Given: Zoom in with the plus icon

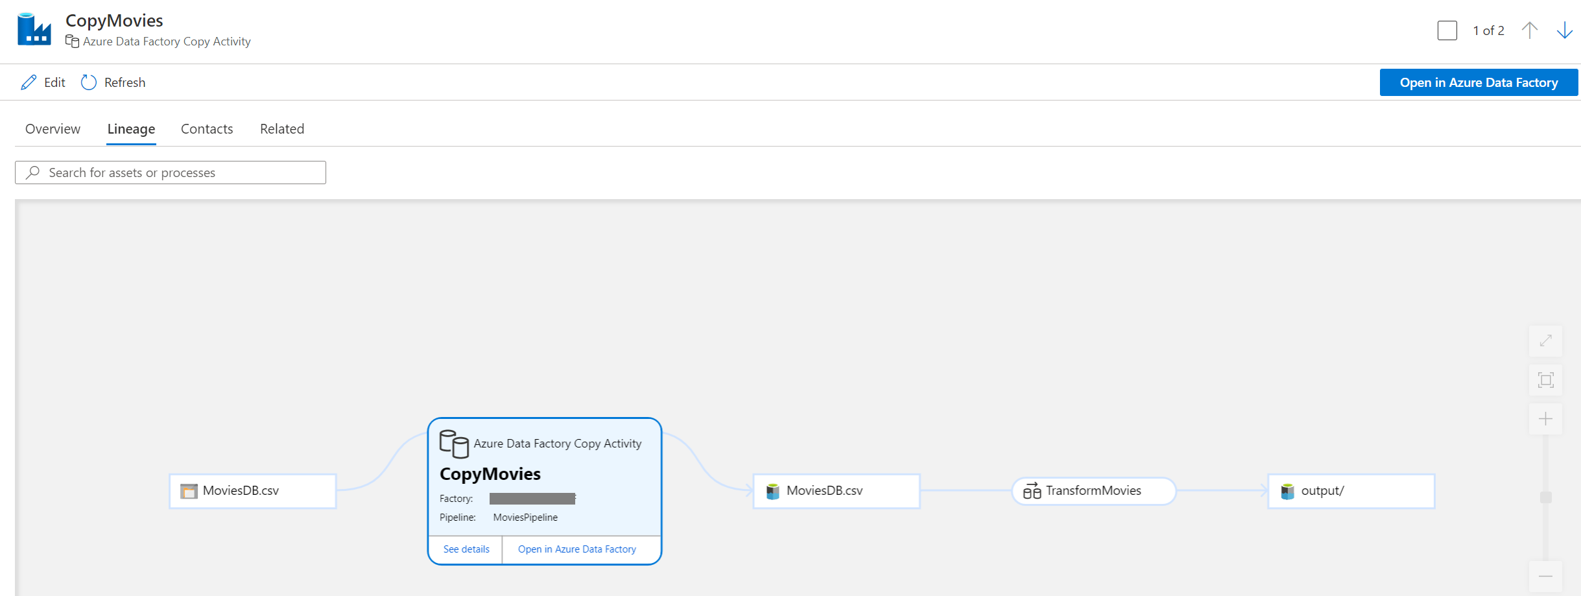Looking at the screenshot, I should coord(1546,419).
